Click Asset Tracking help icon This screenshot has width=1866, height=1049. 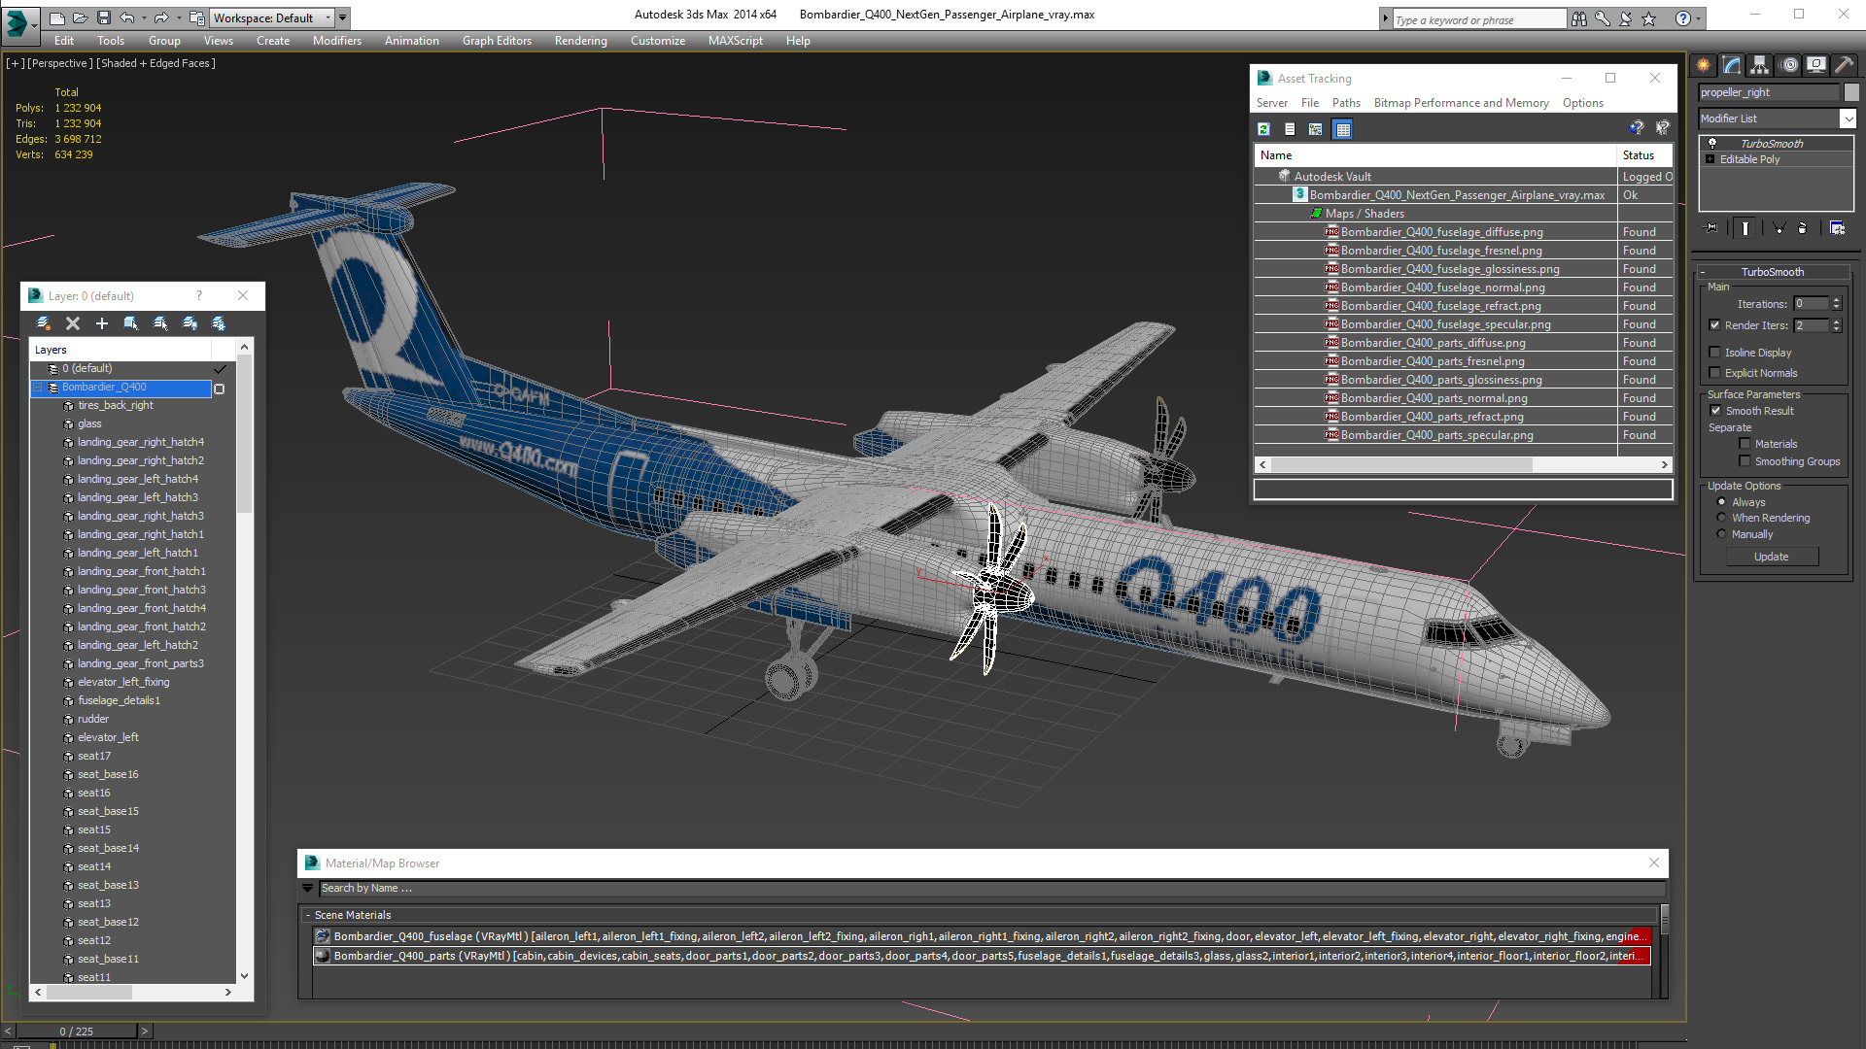point(1637,128)
